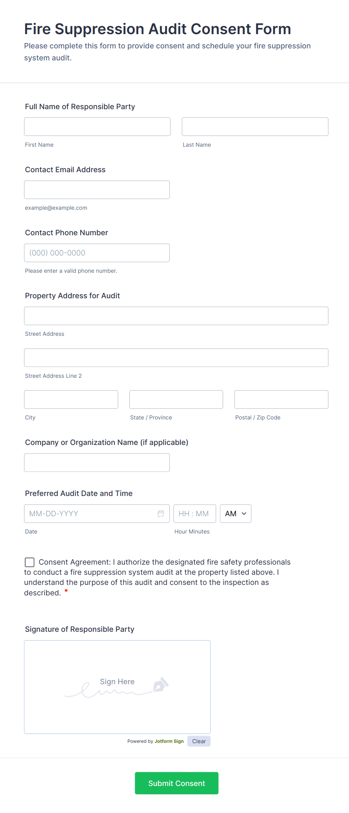Click the Street Address field
The image size is (349, 813).
[x=176, y=316]
